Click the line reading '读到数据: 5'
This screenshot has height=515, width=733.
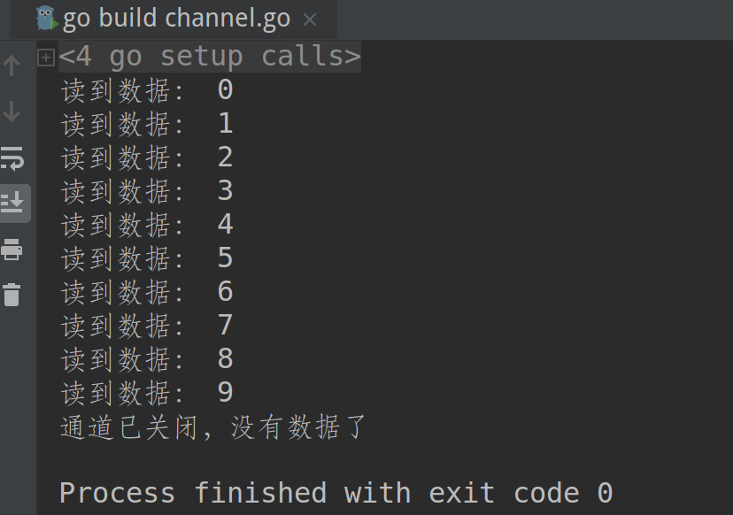tap(142, 257)
